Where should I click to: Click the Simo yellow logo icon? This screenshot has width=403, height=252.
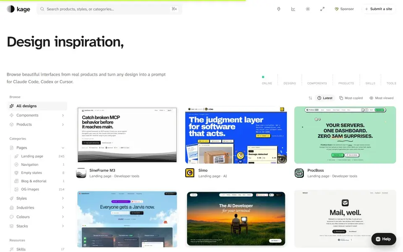point(190,173)
